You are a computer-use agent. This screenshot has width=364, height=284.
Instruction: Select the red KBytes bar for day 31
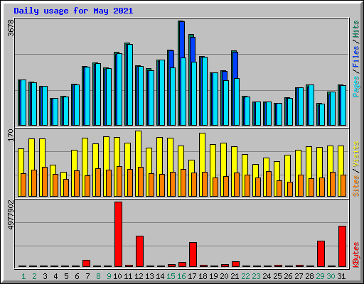(342, 246)
